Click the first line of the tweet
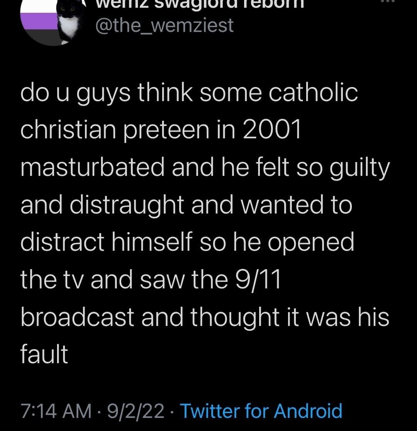 tap(189, 92)
